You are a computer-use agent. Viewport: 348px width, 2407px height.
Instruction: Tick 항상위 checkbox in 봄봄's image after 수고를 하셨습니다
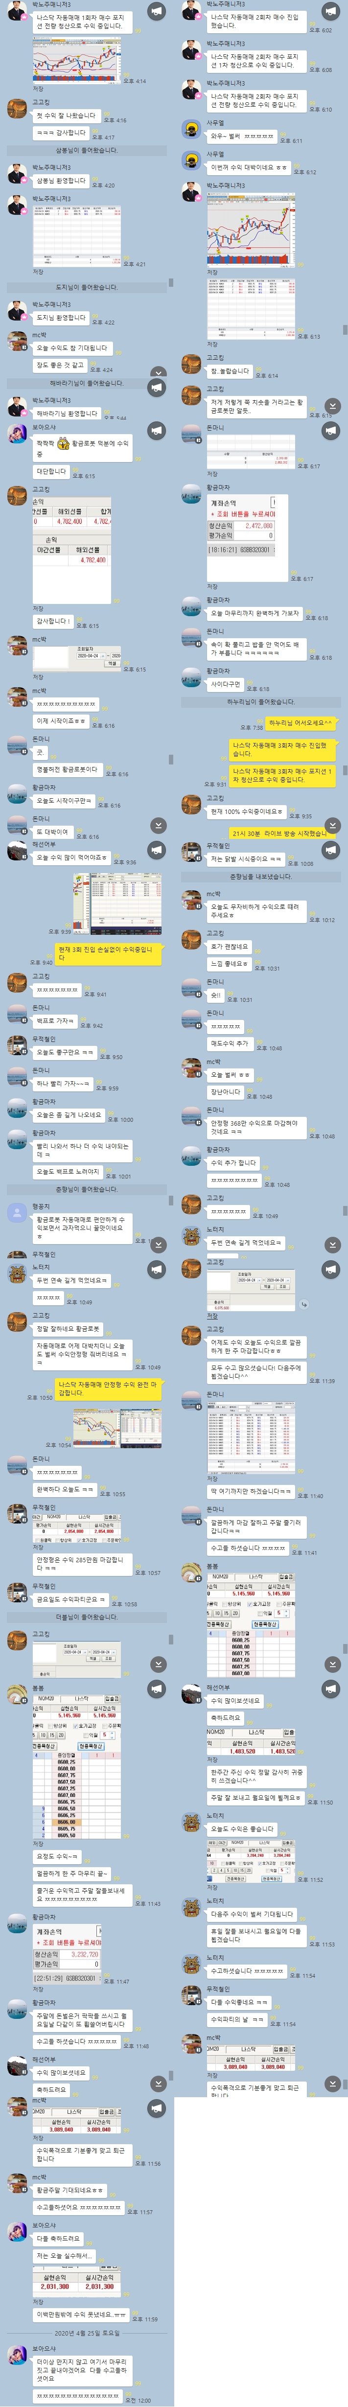(x=225, y=1603)
